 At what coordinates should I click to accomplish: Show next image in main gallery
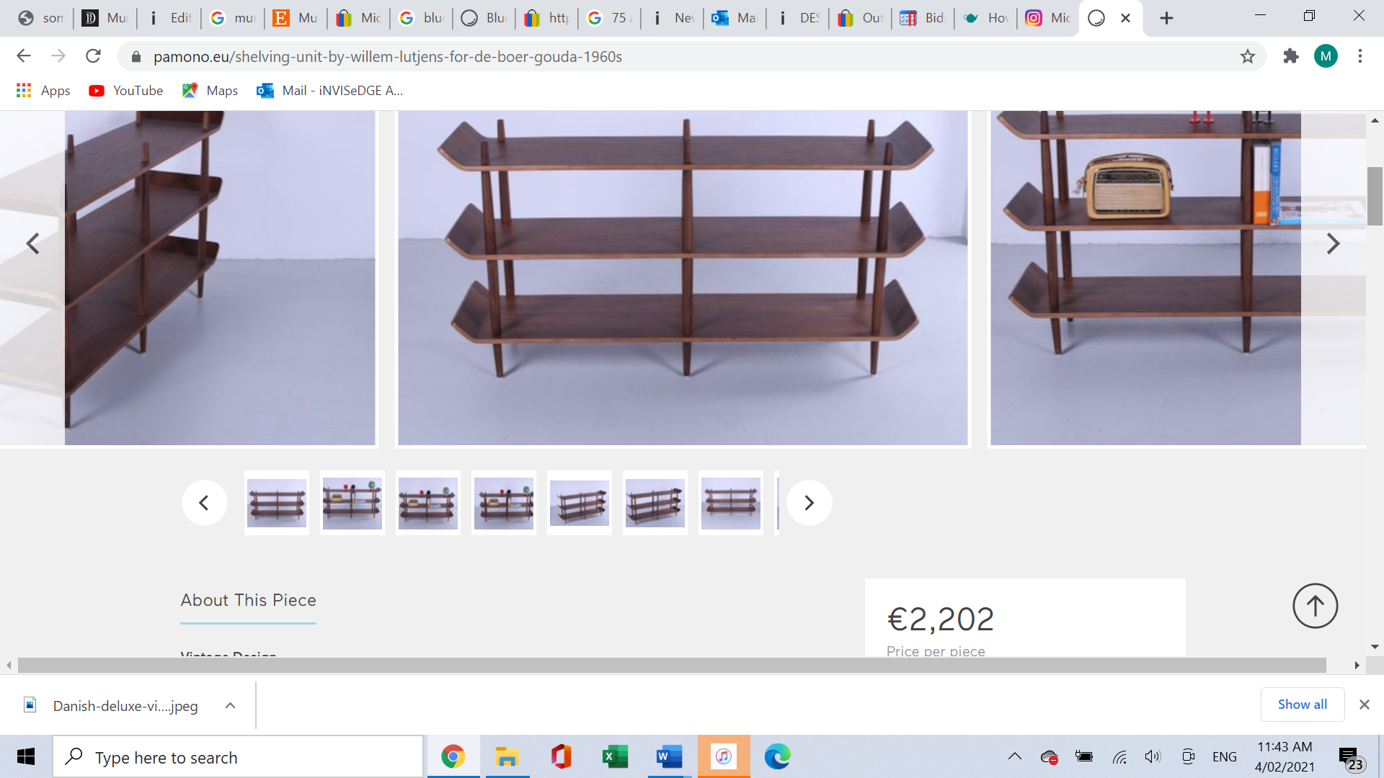1333,244
